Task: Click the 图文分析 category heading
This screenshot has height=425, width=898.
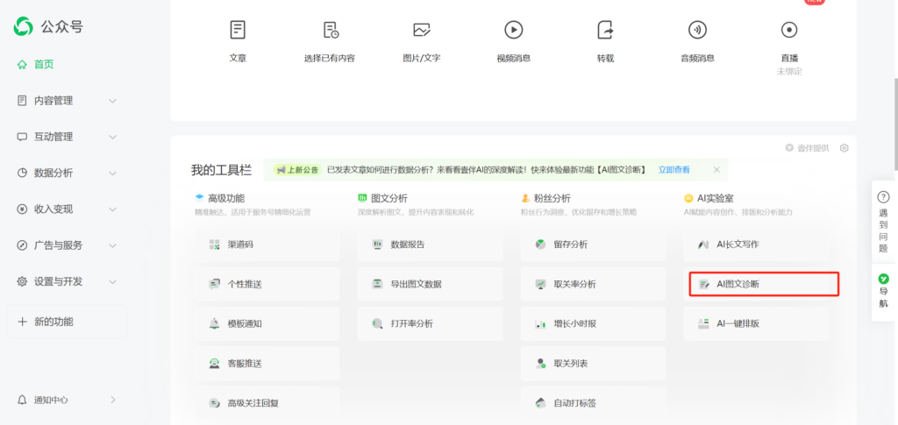Action: coord(389,199)
